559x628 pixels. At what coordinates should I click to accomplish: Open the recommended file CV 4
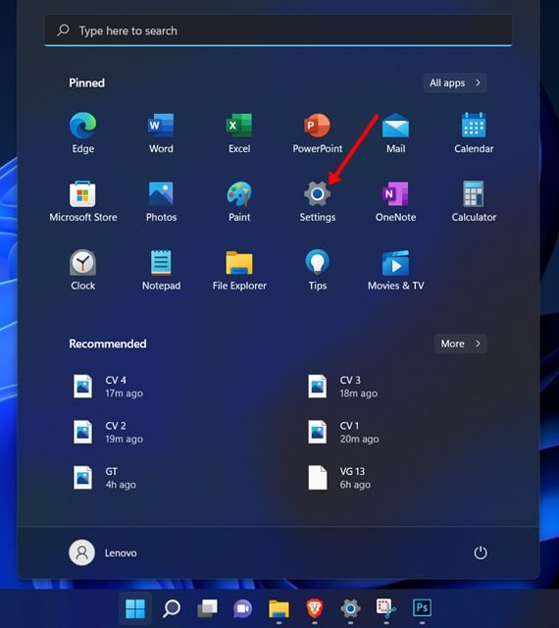pos(108,387)
